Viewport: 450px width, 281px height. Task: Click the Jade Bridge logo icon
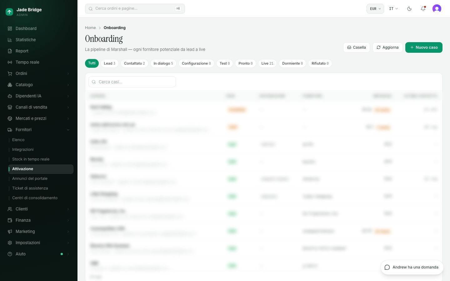[x=9, y=12]
